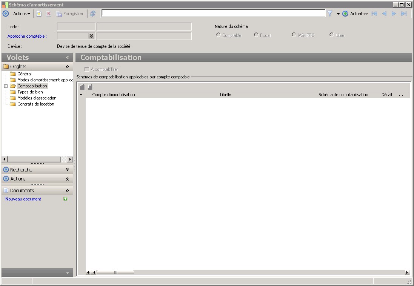Sort by Compte d'immobilisation column
This screenshot has height=286, width=414.
(114, 95)
